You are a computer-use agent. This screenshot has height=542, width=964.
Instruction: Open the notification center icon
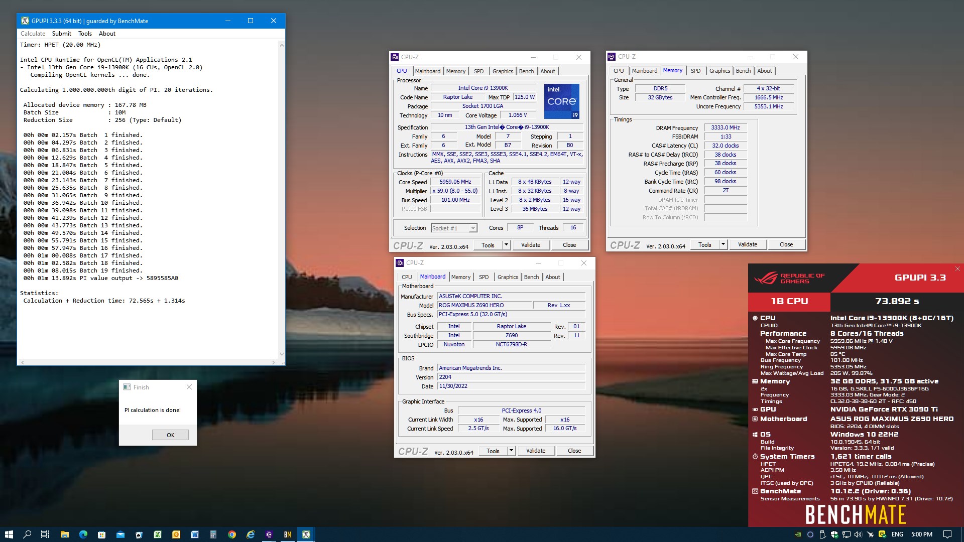coord(947,534)
